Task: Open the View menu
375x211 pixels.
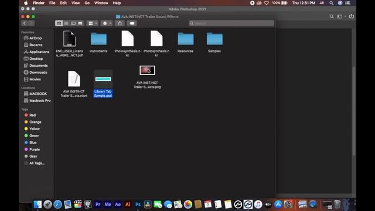Action: point(76,3)
